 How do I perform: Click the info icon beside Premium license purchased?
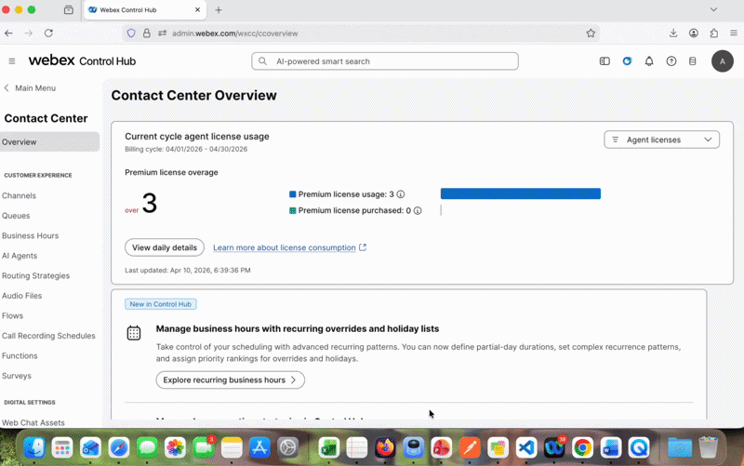point(418,211)
